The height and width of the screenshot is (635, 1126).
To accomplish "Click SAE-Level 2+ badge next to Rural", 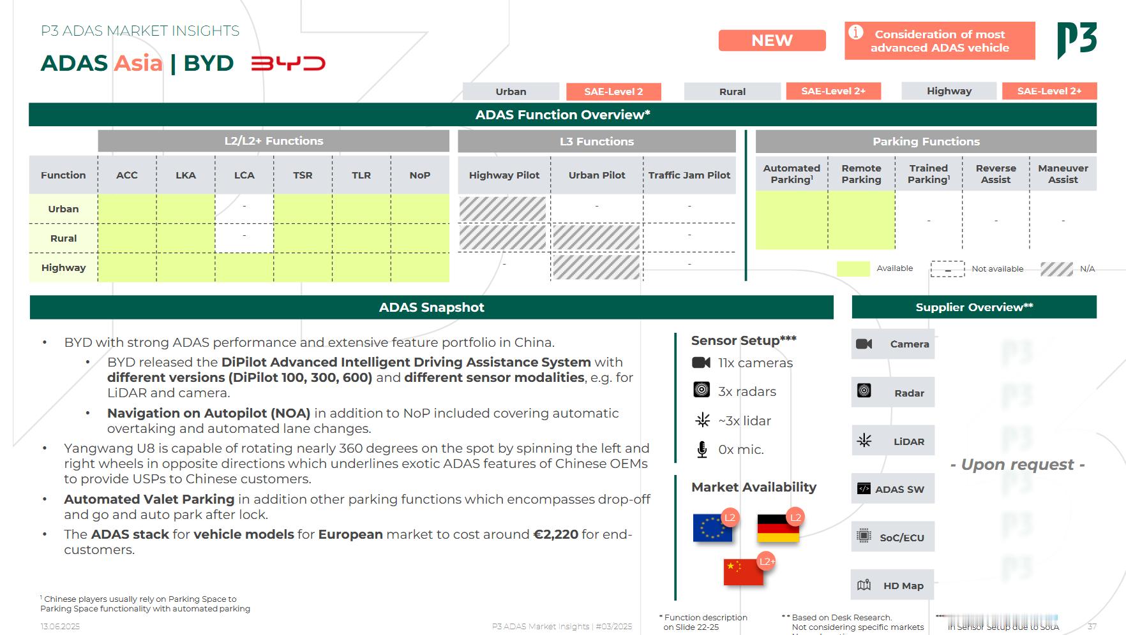I will click(833, 91).
